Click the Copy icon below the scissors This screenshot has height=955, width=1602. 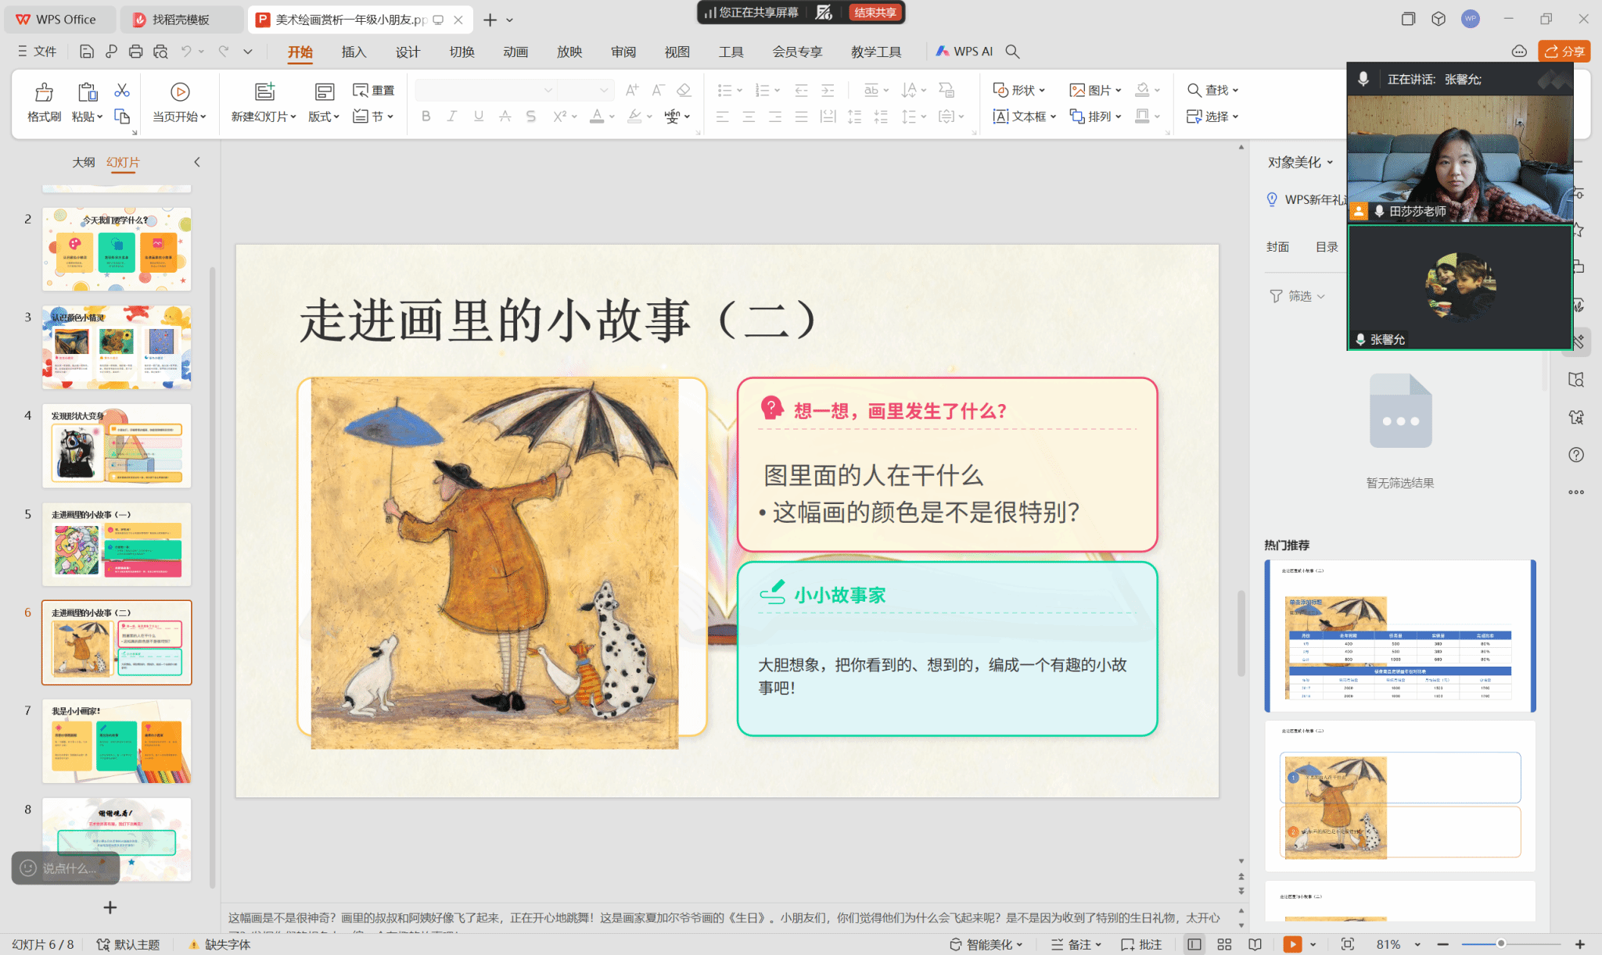click(x=122, y=116)
